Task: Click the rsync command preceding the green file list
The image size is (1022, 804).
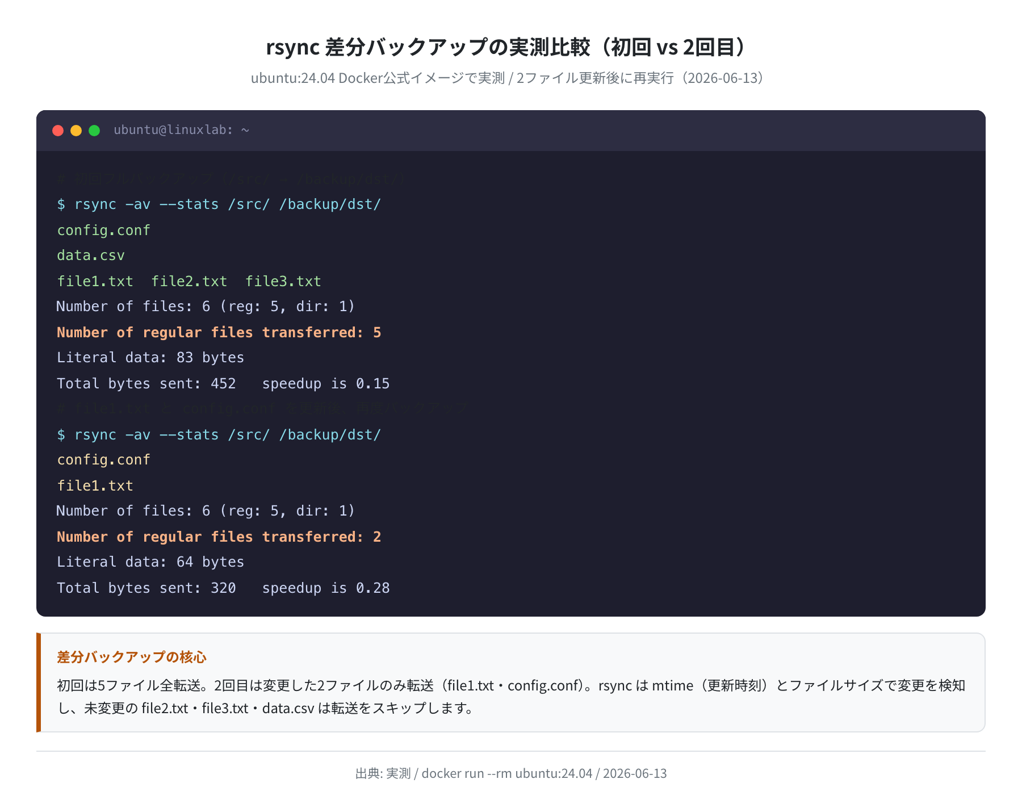Action: coord(219,204)
